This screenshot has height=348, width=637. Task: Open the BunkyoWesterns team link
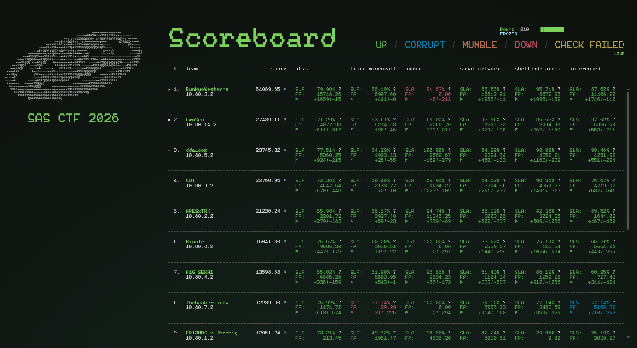click(x=207, y=89)
